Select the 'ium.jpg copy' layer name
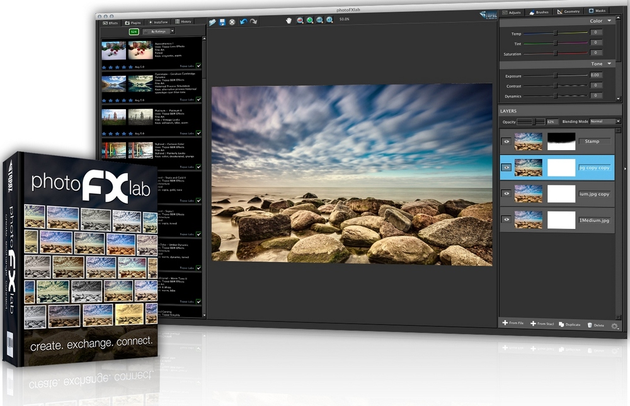This screenshot has height=406, width=630. [x=594, y=194]
